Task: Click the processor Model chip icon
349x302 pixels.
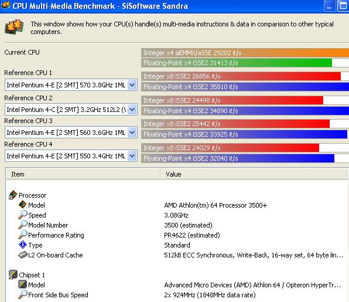Action: point(22,205)
